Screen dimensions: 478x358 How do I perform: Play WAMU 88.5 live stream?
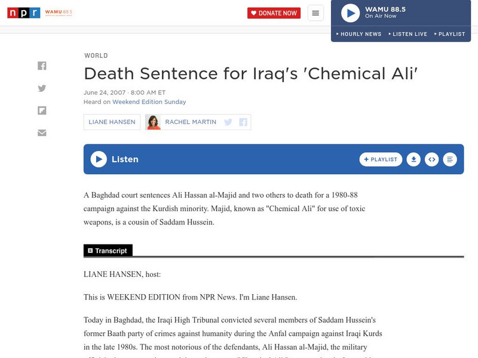click(x=350, y=13)
